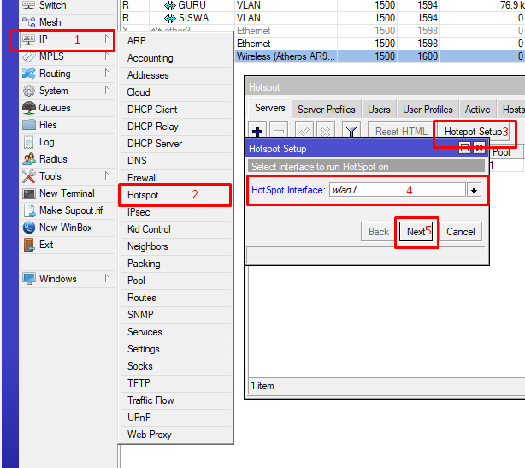Click the Queues icon in sidebar
The image size is (525, 468).
click(x=29, y=108)
